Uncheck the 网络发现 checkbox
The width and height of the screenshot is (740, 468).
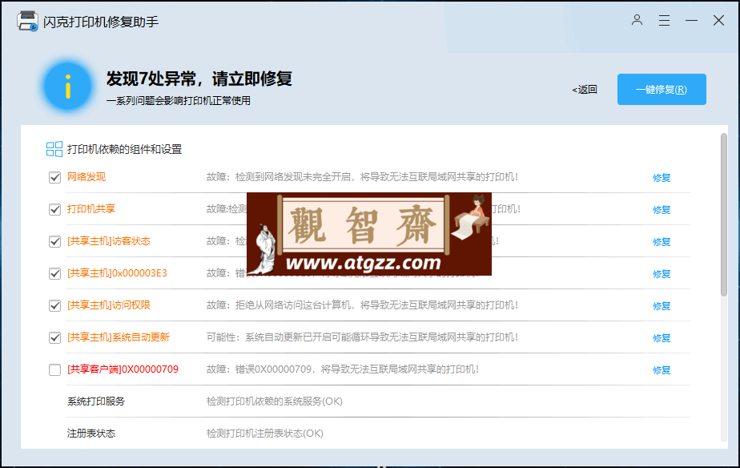click(x=54, y=178)
